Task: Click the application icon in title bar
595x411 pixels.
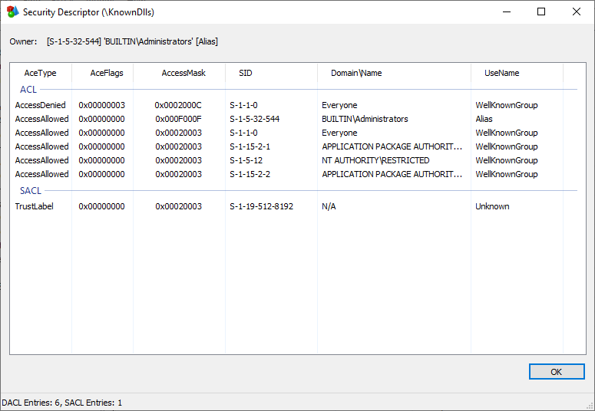Action: [x=12, y=12]
